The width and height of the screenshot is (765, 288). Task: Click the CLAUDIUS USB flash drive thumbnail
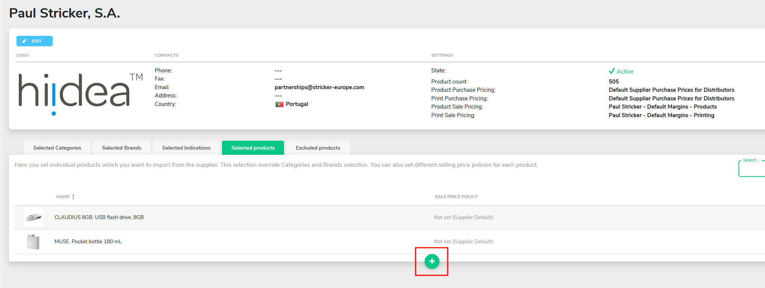point(33,217)
